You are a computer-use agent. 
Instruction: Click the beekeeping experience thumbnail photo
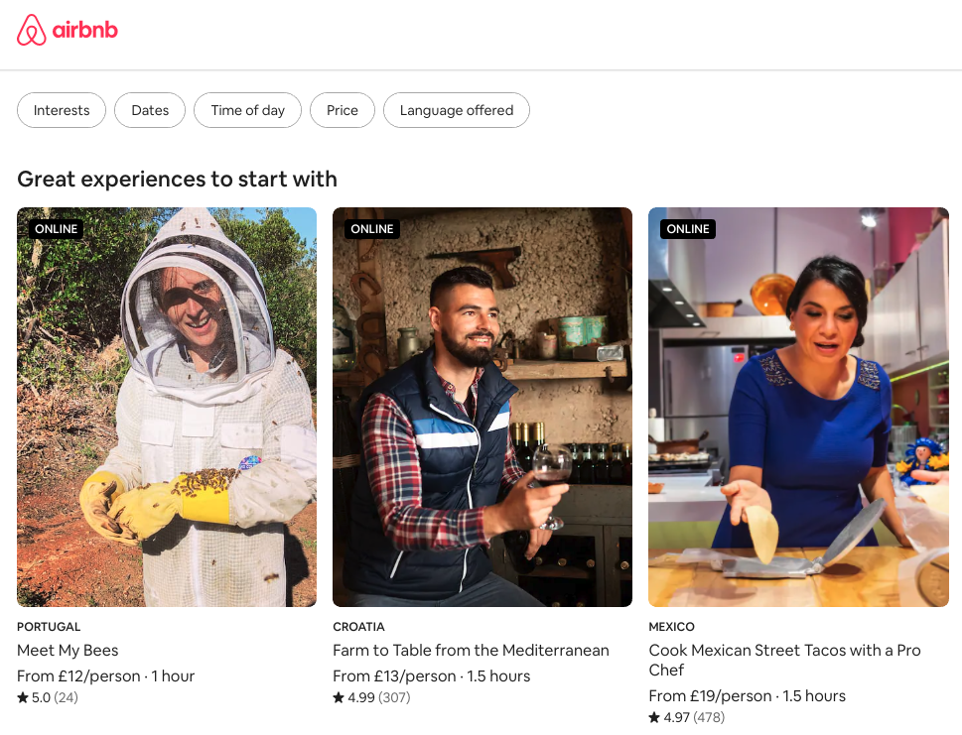[x=166, y=407]
